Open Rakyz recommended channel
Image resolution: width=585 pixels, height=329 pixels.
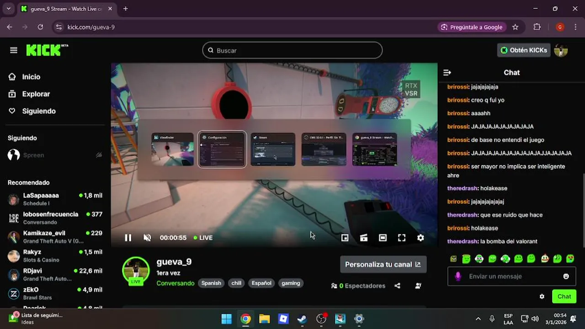click(x=55, y=256)
